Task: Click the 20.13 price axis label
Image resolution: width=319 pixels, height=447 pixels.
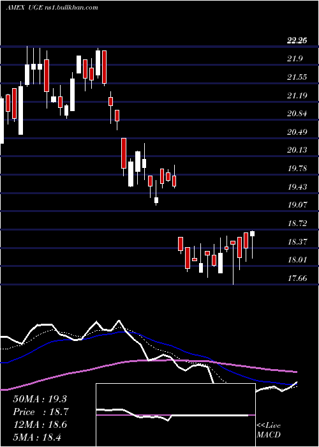Action: (297, 150)
